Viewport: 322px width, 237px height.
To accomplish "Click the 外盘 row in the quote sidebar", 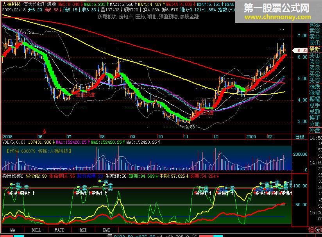I will pyautogui.click(x=315, y=130).
